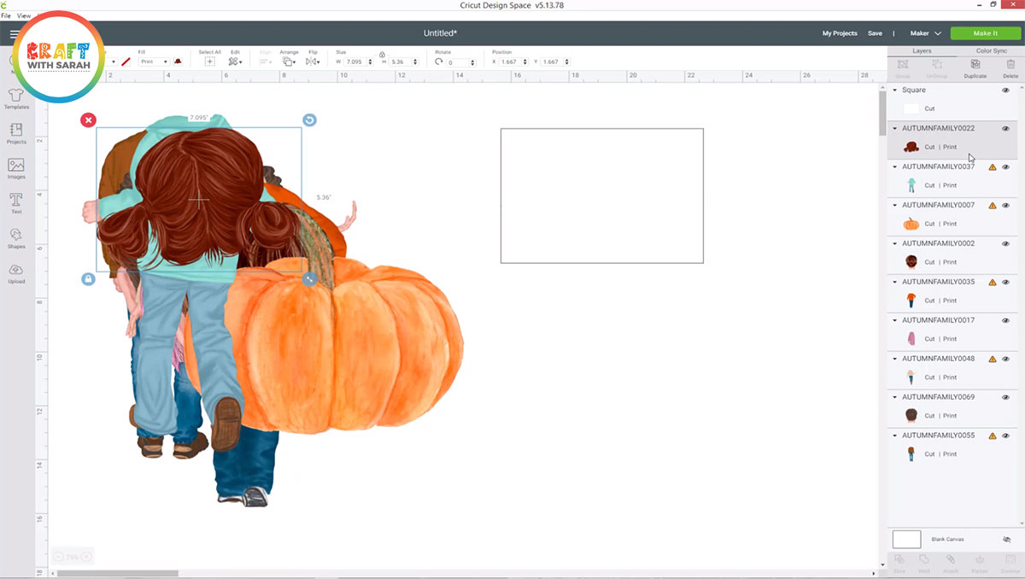Open the Shapes tool in left sidebar
Viewport: 1025px width, 579px height.
pos(16,237)
